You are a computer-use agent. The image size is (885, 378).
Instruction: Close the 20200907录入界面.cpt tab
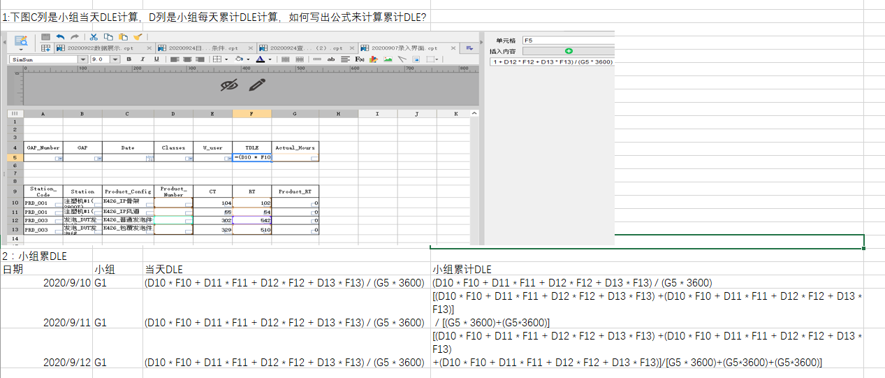tap(453, 48)
